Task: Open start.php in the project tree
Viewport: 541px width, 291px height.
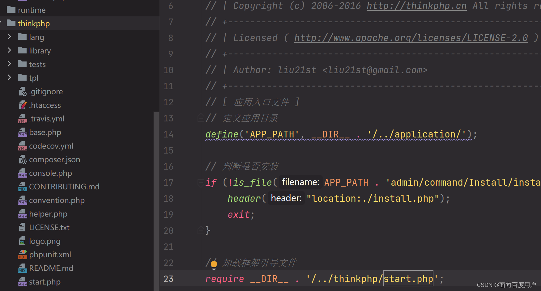Action: (45, 282)
